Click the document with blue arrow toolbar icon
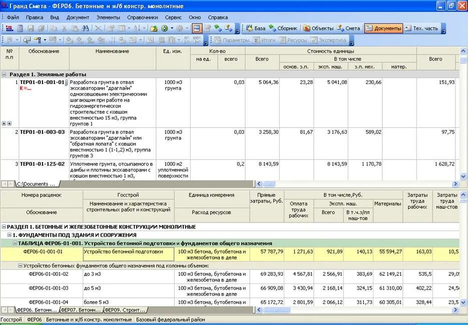This screenshot has width=468, height=325. pyautogui.click(x=229, y=28)
